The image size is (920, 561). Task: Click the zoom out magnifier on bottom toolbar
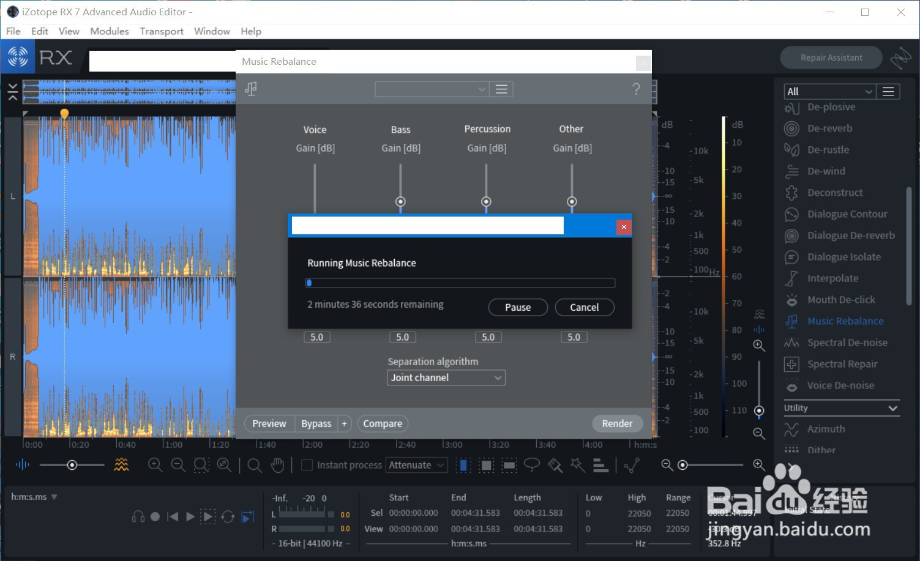click(178, 465)
